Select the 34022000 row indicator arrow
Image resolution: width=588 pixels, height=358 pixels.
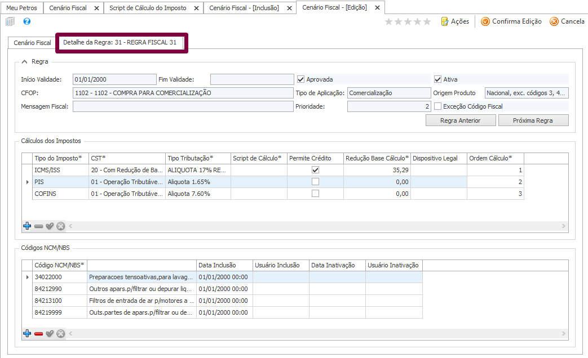(x=27, y=277)
